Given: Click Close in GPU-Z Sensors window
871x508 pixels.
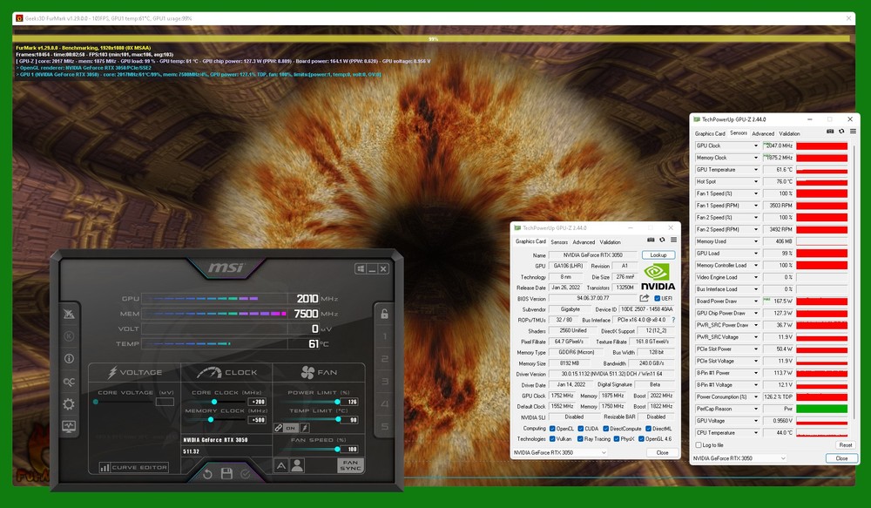Looking at the screenshot, I should coord(841,458).
